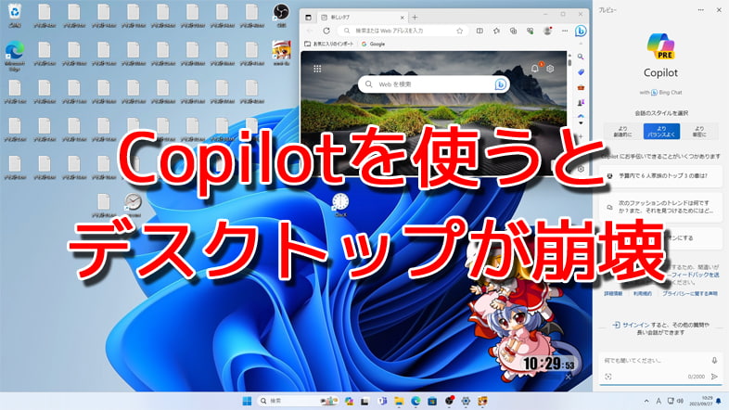Open Edge sidebar settings gear
729x410 pixels.
pos(581,169)
